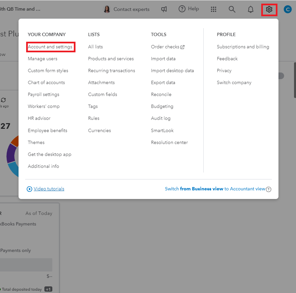Open Account and settings
Viewport: 296px width, 293px height.
[x=50, y=47]
